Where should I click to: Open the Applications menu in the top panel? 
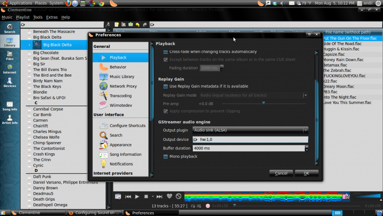(x=21, y=3)
